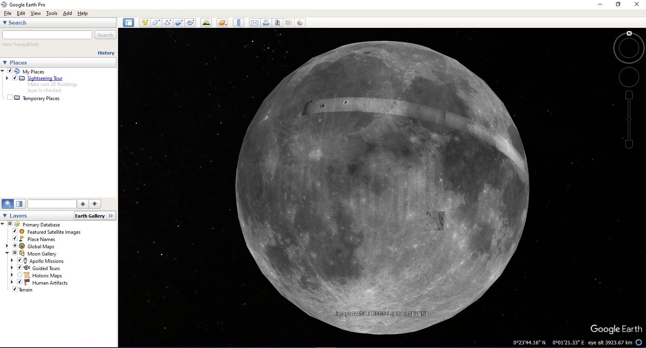Image resolution: width=646 pixels, height=348 pixels.
Task: Focus the search text field
Action: point(47,35)
